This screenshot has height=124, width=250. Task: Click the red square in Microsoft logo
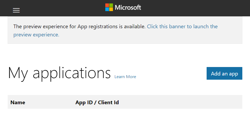pyautogui.click(x=107, y=5)
